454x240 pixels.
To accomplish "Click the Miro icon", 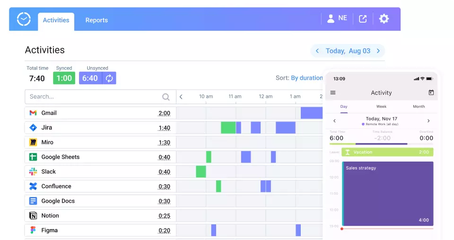I will click(x=33, y=142).
